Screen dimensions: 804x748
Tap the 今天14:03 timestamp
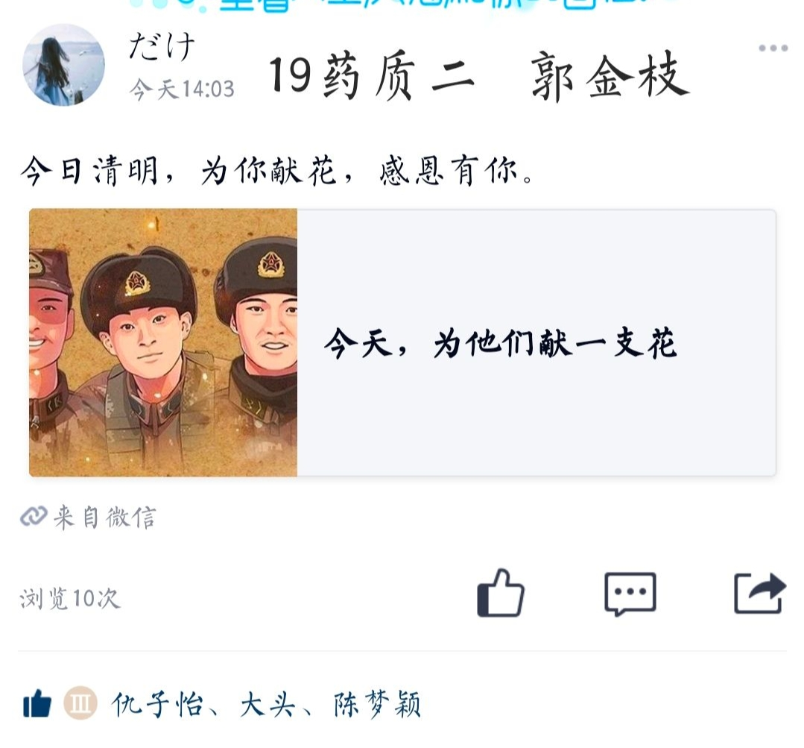182,89
